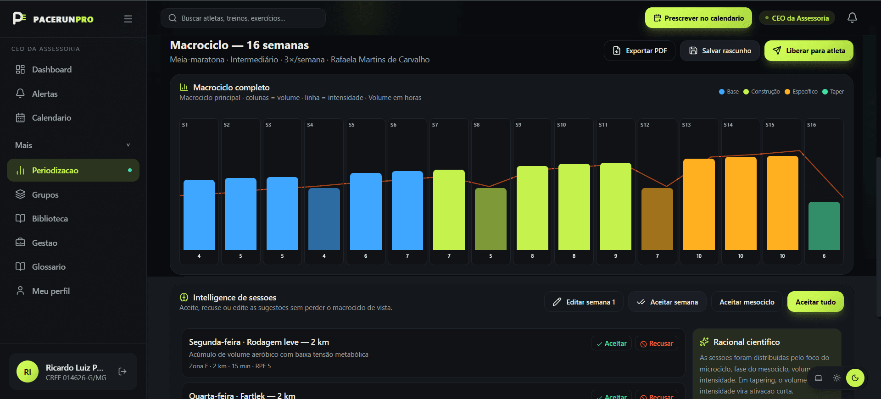Select the S16 taper week bar
Screen dimensions: 881x399
pyautogui.click(x=824, y=226)
